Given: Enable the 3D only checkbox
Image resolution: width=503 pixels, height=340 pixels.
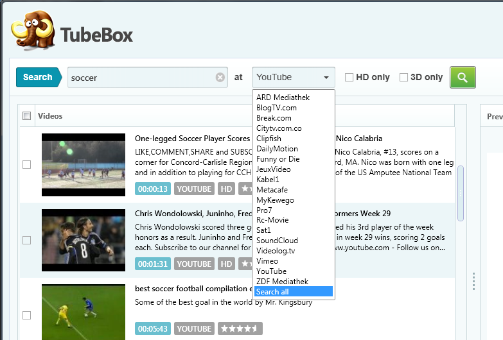Looking at the screenshot, I should 403,77.
